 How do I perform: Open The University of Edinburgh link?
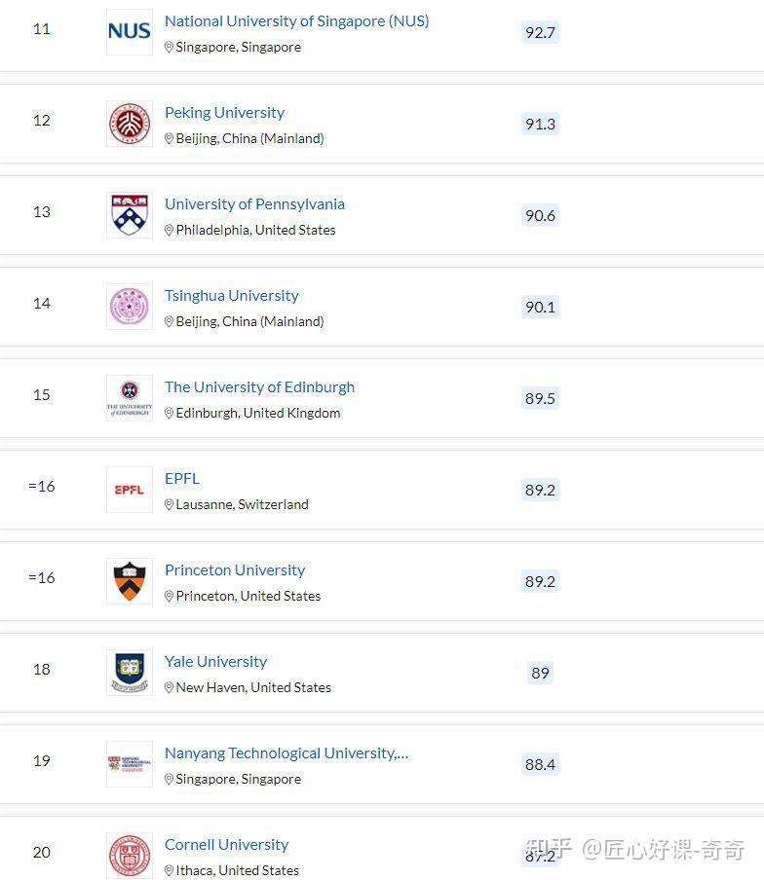259,387
